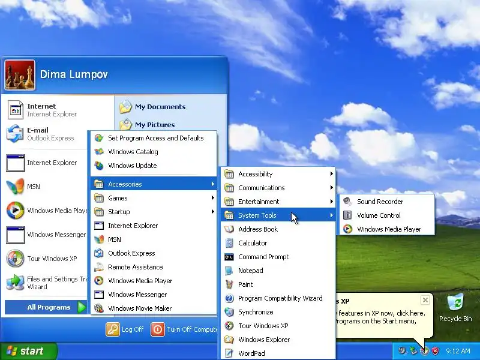The height and width of the screenshot is (360, 480).
Task: Click the red security shield tray icon
Action: (436, 351)
